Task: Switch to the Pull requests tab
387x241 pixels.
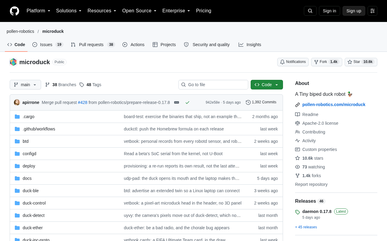Action: [93, 45]
